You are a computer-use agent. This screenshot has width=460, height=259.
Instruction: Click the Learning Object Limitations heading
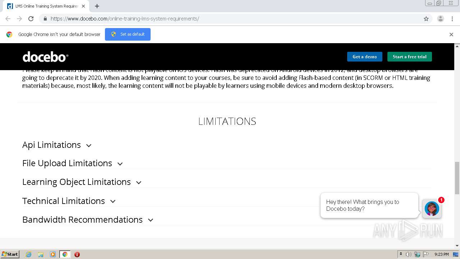coord(77,182)
